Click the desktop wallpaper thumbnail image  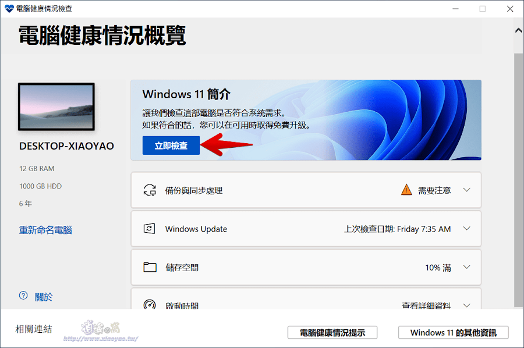56,107
